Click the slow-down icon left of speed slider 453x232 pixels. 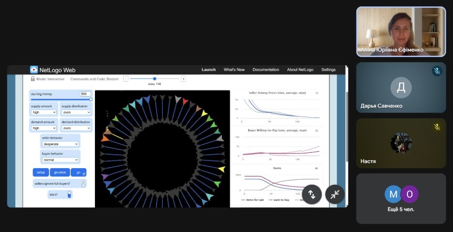click(125, 79)
